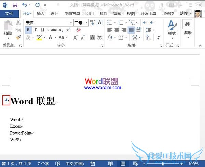Toggle strikethrough abc formatting
The height and width of the screenshot is (167, 205).
(x=54, y=30)
